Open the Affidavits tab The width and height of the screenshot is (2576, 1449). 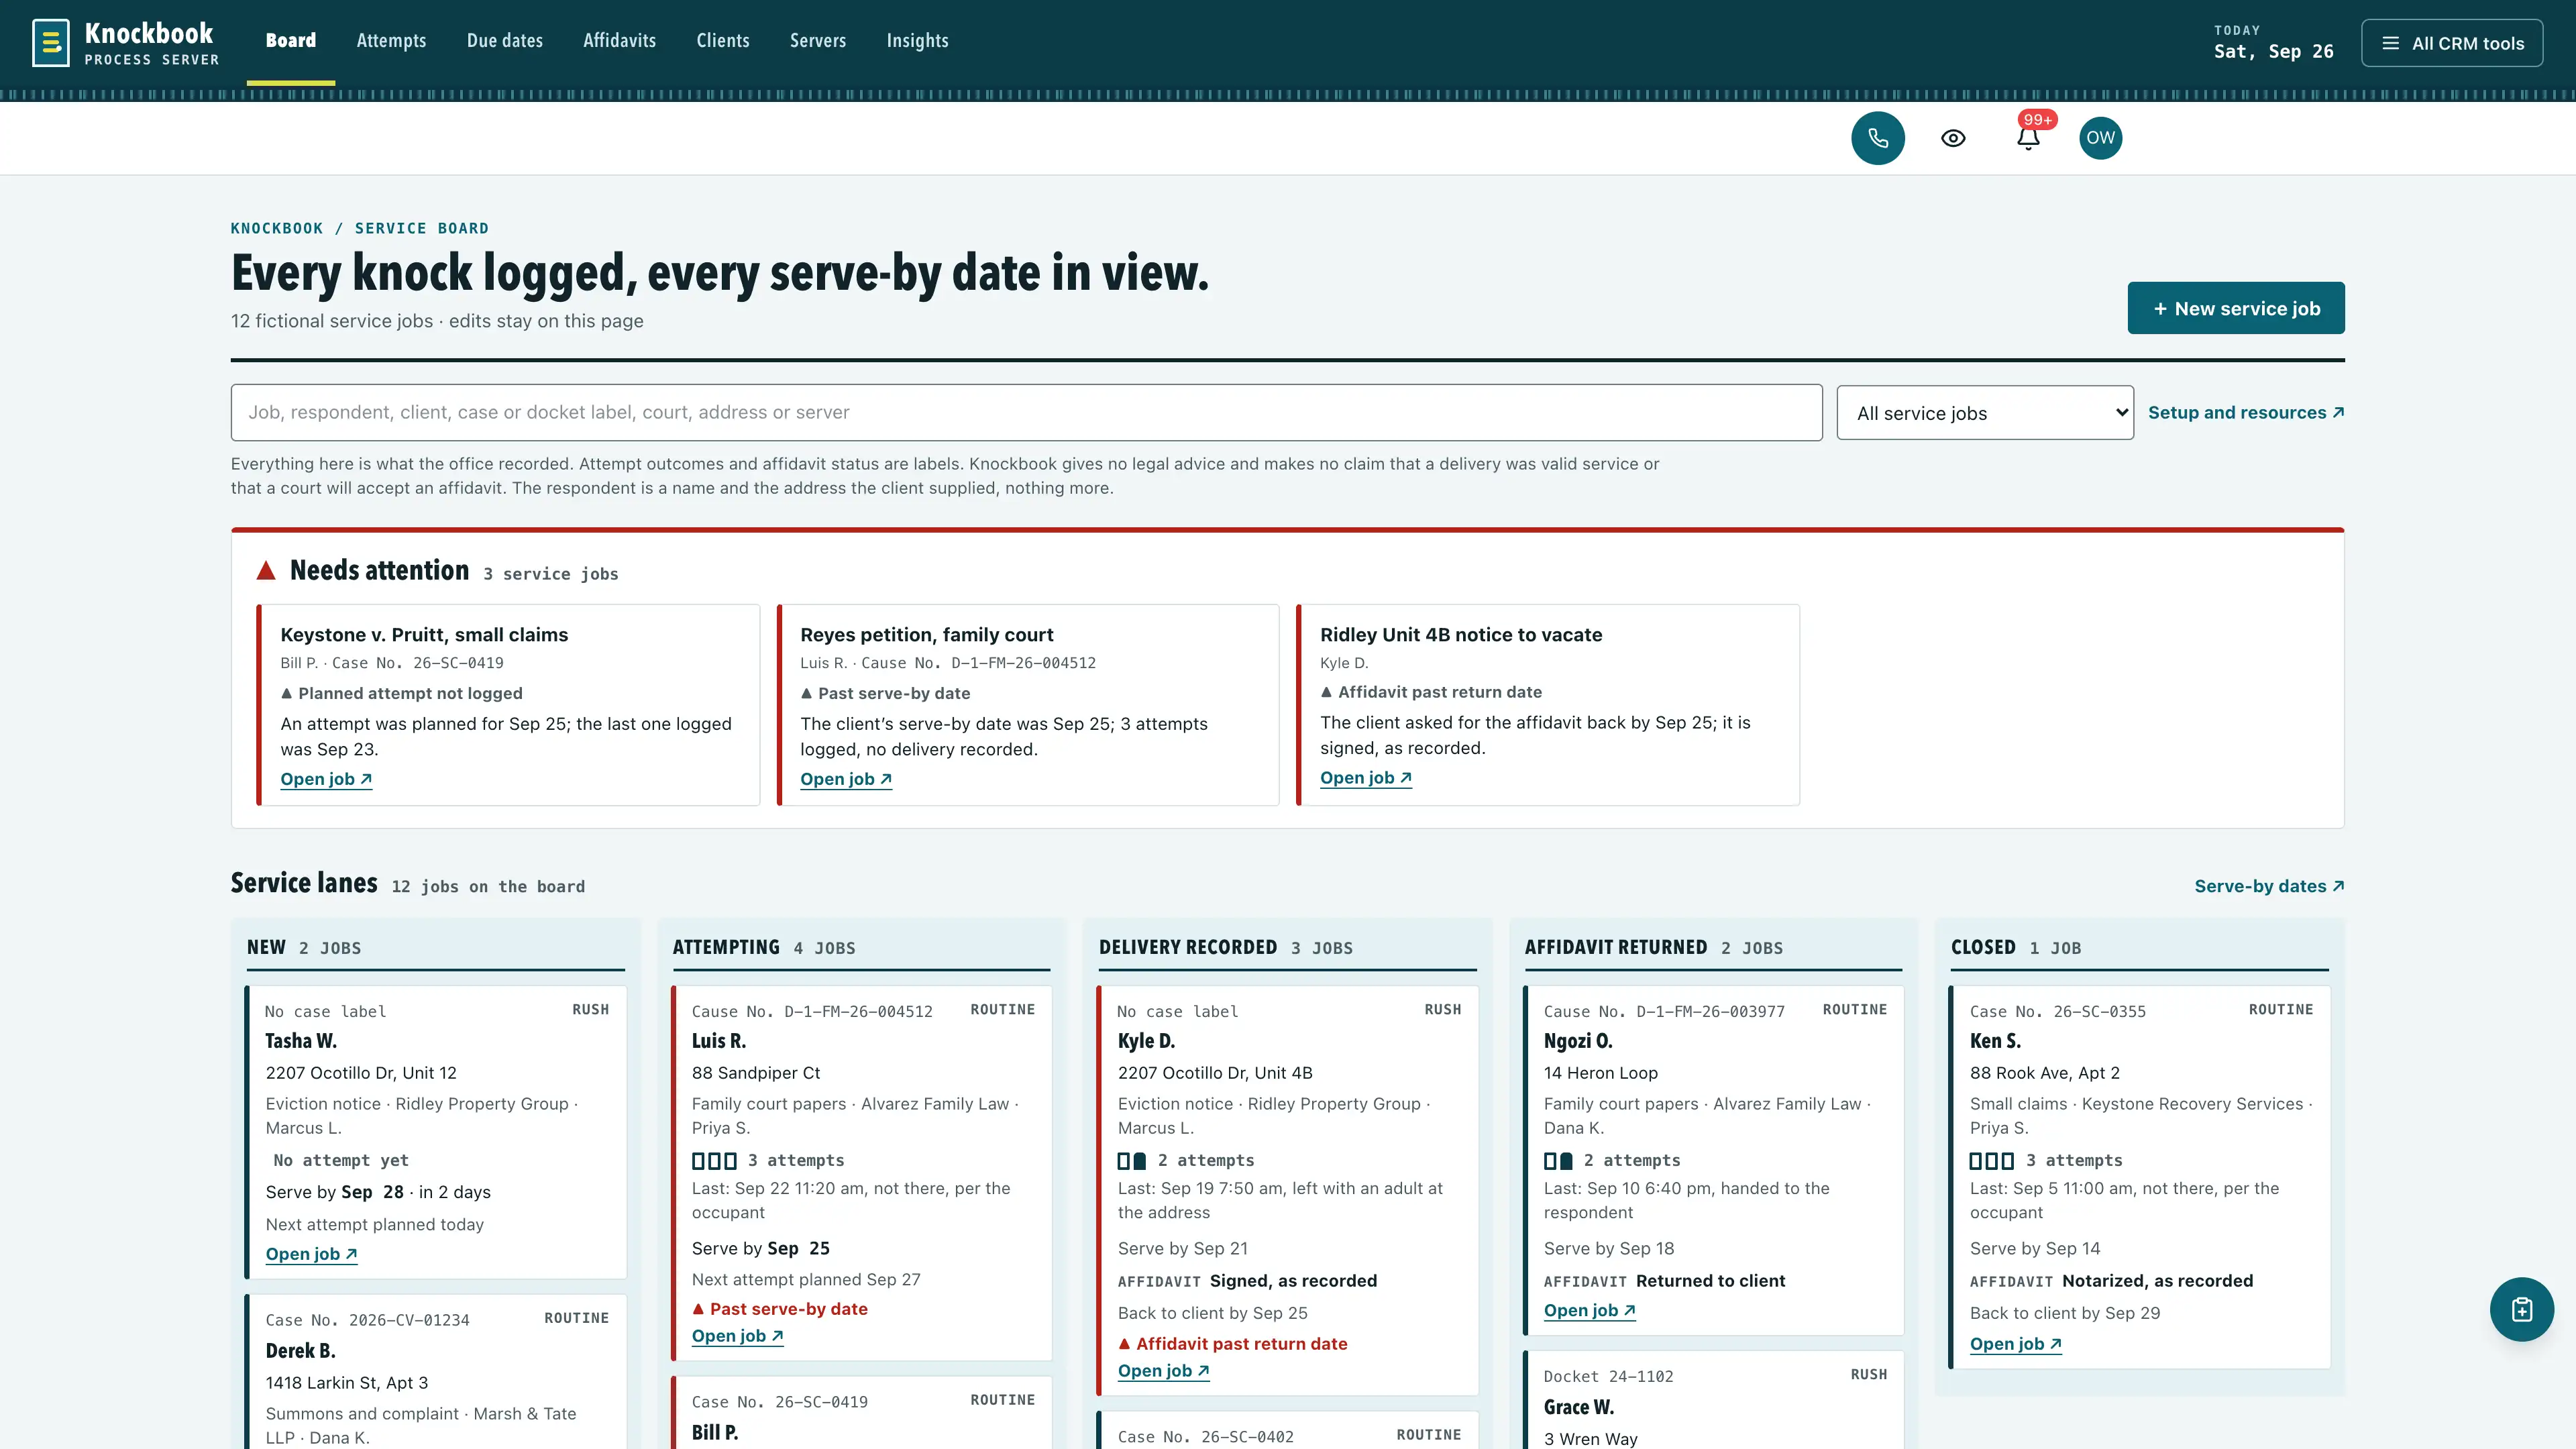click(x=620, y=41)
